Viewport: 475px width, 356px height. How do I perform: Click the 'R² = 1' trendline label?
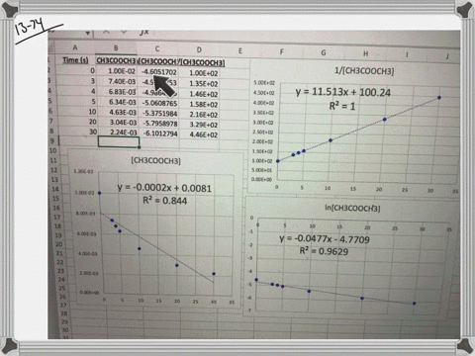pos(342,106)
